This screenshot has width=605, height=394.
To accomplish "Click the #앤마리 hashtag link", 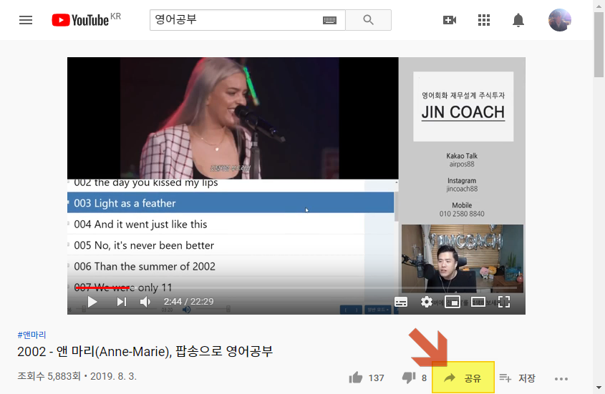I will pos(32,335).
